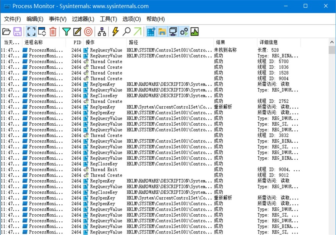Select the 长度: 528 detail cell
Screen dimensions: 336x235
[268, 50]
